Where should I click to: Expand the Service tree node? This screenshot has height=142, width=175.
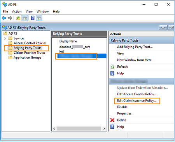tap(5, 39)
